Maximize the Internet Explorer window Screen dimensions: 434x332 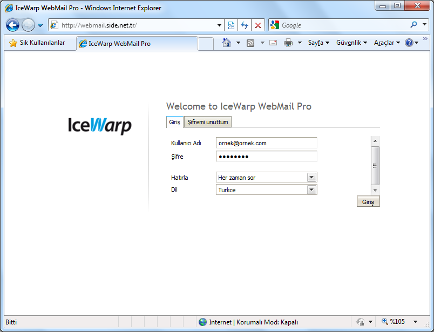tap(397, 6)
